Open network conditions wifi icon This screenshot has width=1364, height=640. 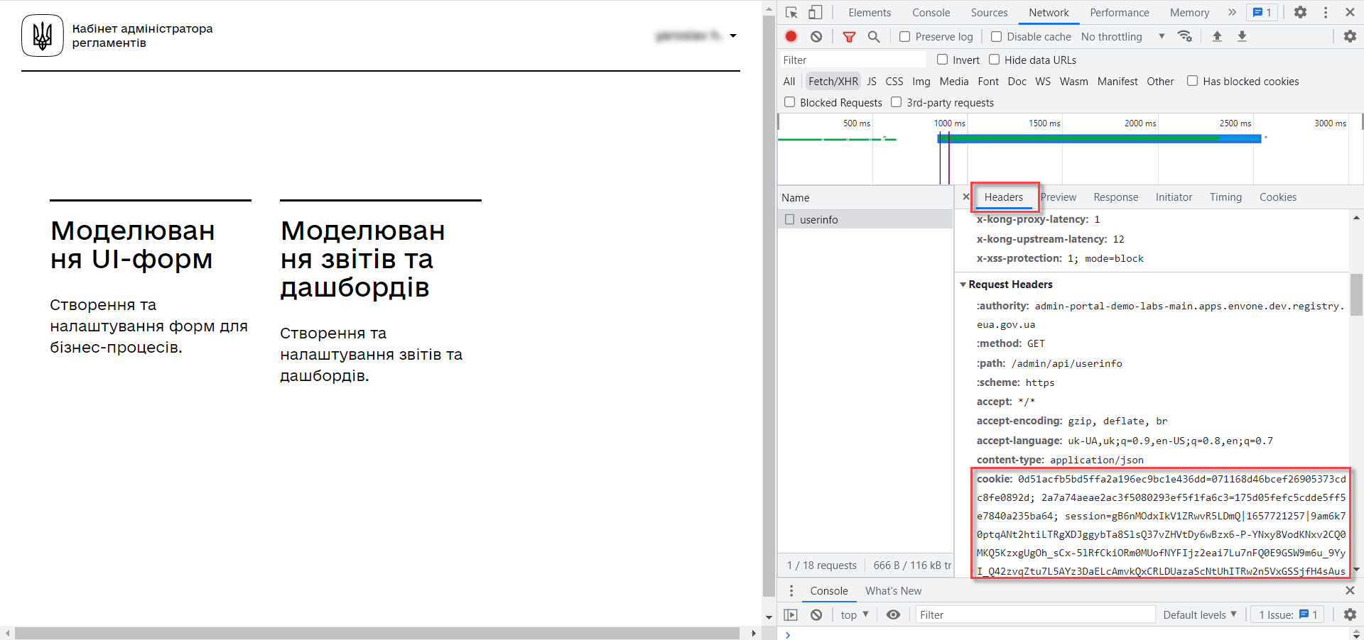coord(1185,36)
